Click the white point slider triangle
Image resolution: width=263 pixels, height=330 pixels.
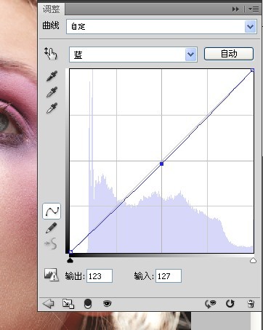[253, 260]
